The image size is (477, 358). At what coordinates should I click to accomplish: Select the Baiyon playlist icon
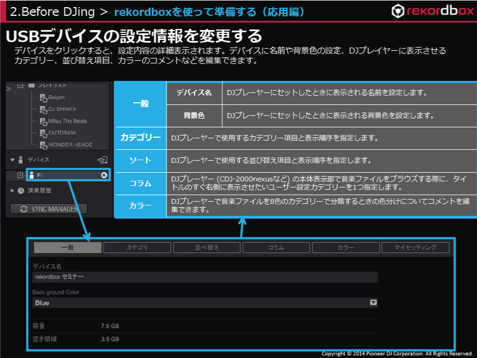(x=43, y=98)
